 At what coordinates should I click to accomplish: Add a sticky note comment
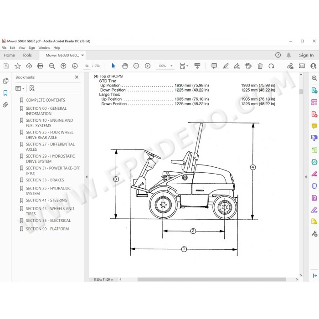(214, 66)
